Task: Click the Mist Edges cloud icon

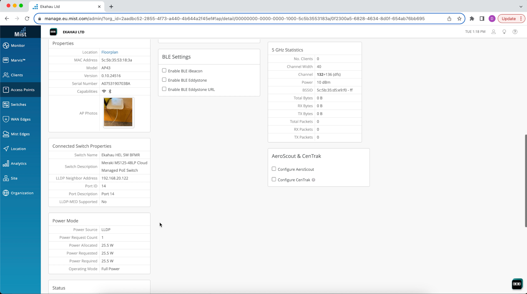Action: (6, 134)
